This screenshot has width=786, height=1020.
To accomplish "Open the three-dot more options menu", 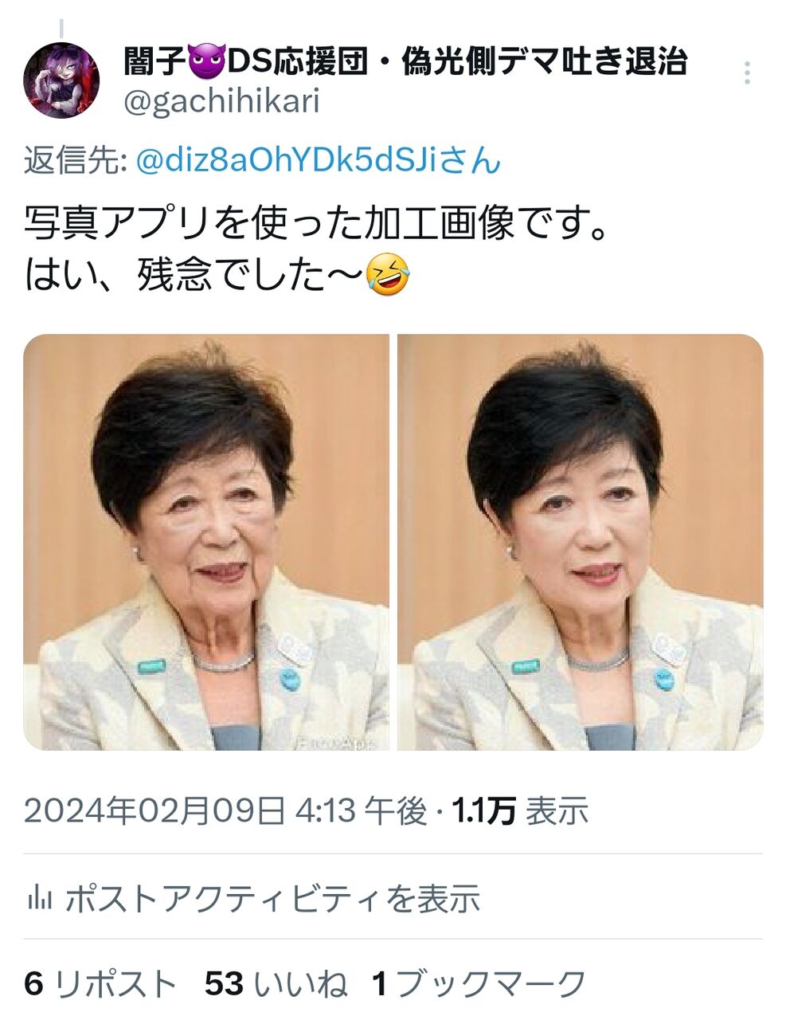I will coord(747,73).
